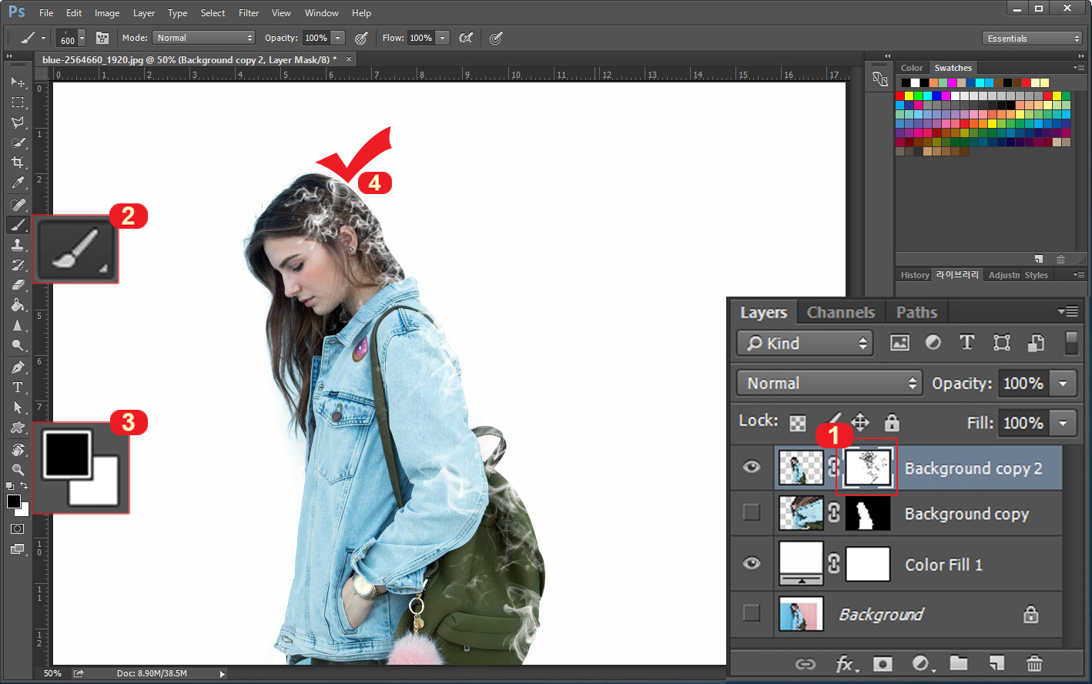Open the tool preset picker arrow
1092x684 pixels.
tap(43, 38)
